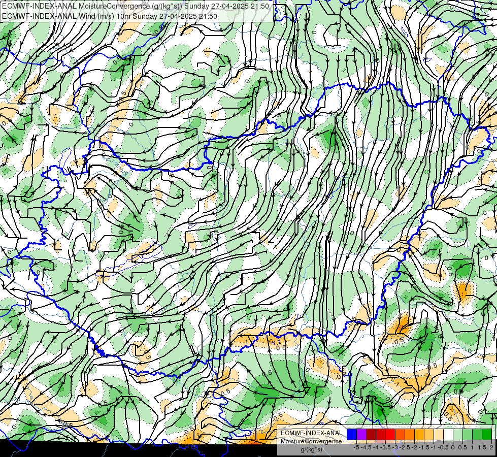Pick the white legend swatch
This screenshot has width=497, height=457.
448,435
